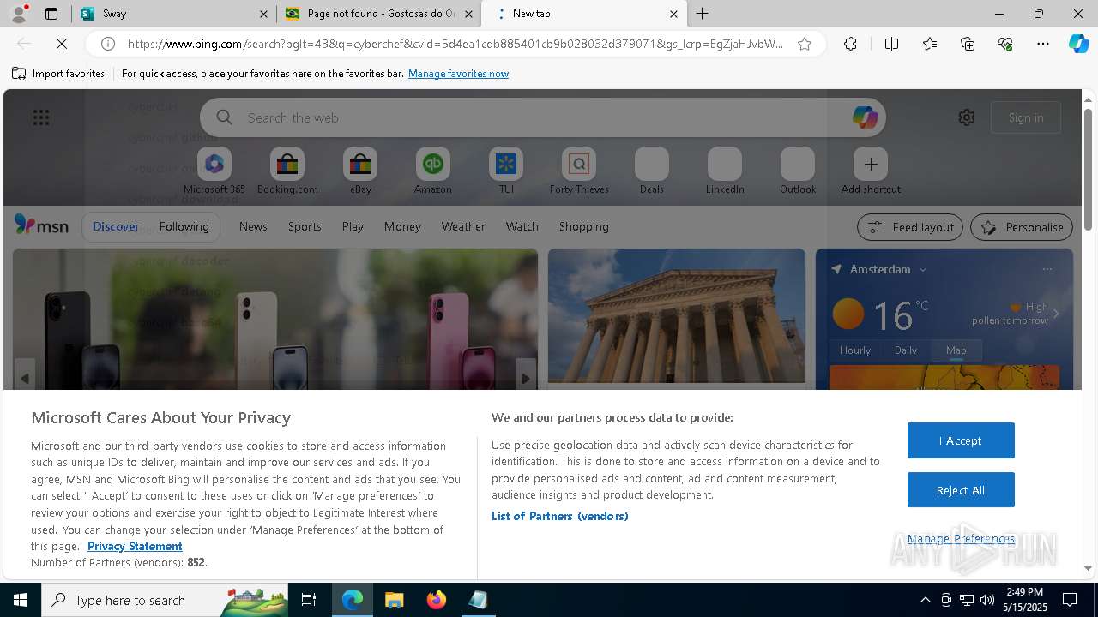The width and height of the screenshot is (1098, 617).
Task: Open the Play category
Action: click(353, 226)
